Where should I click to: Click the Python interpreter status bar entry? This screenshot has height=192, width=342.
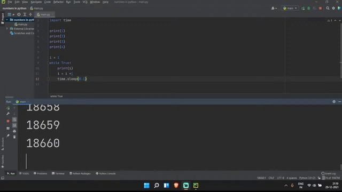(x=307, y=178)
